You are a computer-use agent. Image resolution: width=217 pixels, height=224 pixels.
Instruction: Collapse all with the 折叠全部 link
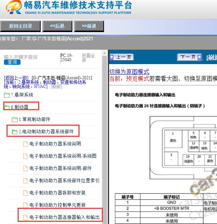pos(88,57)
